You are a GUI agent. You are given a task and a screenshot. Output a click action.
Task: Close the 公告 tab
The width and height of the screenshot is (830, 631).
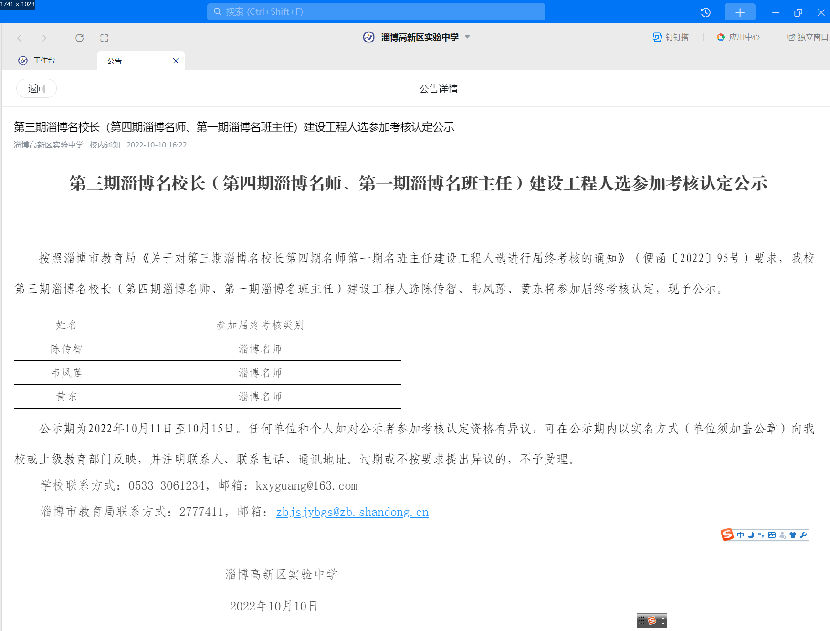[176, 61]
